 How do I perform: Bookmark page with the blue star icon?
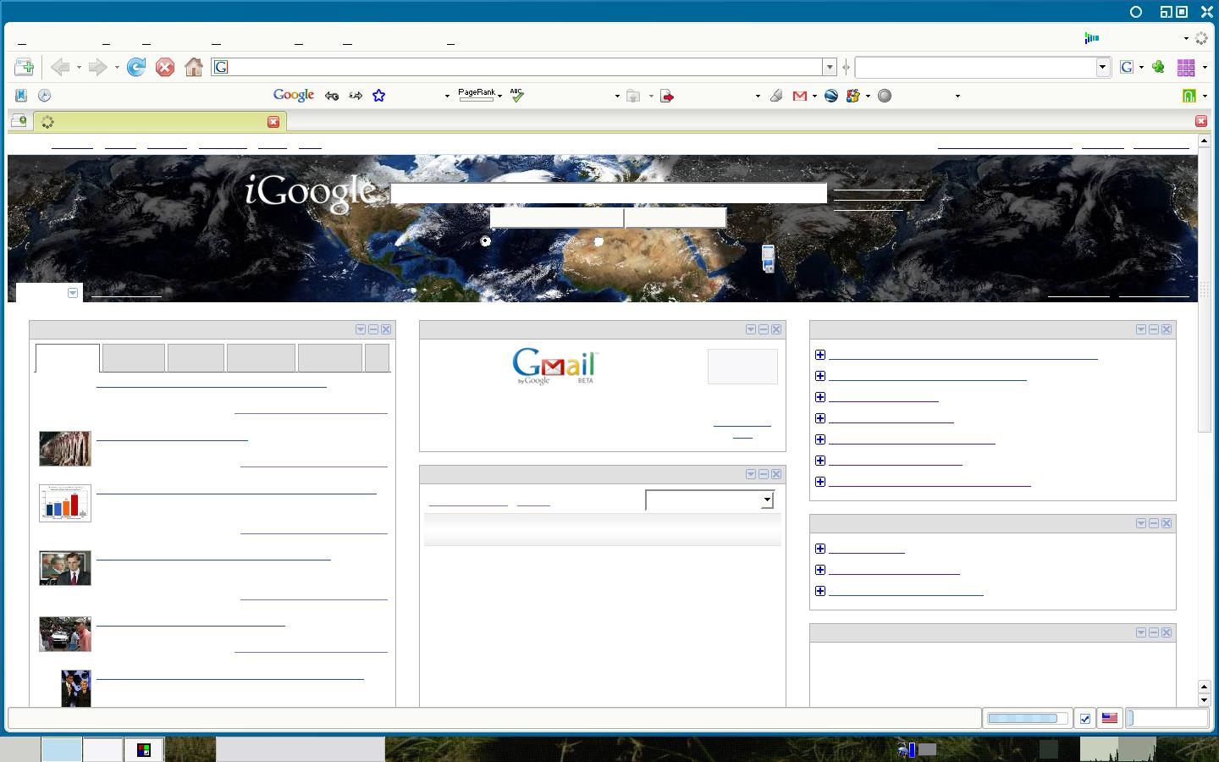point(379,96)
